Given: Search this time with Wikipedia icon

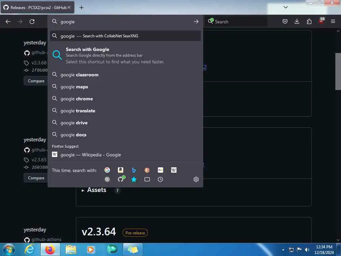Looking at the screenshot, I should coord(174,170).
